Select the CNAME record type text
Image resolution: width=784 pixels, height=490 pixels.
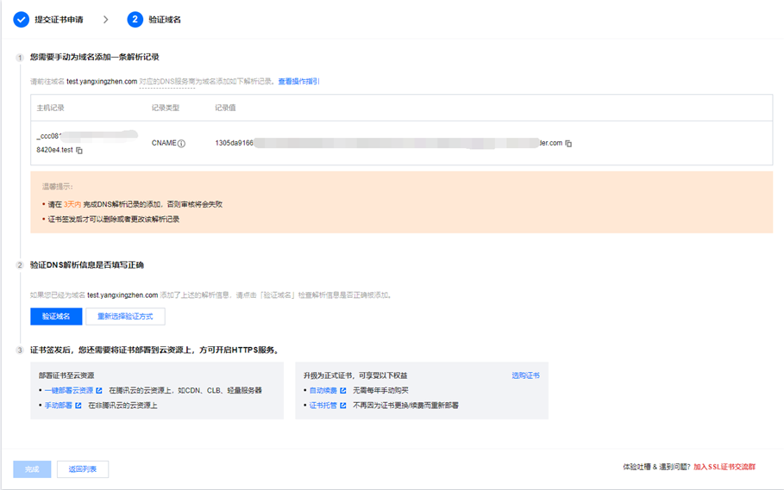point(164,143)
